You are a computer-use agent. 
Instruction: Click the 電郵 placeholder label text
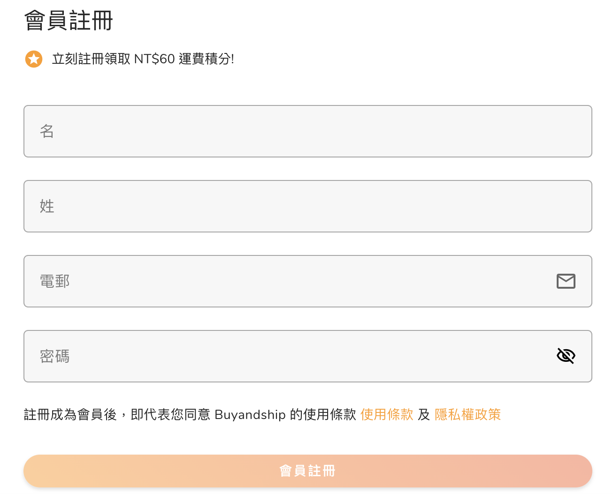click(55, 281)
